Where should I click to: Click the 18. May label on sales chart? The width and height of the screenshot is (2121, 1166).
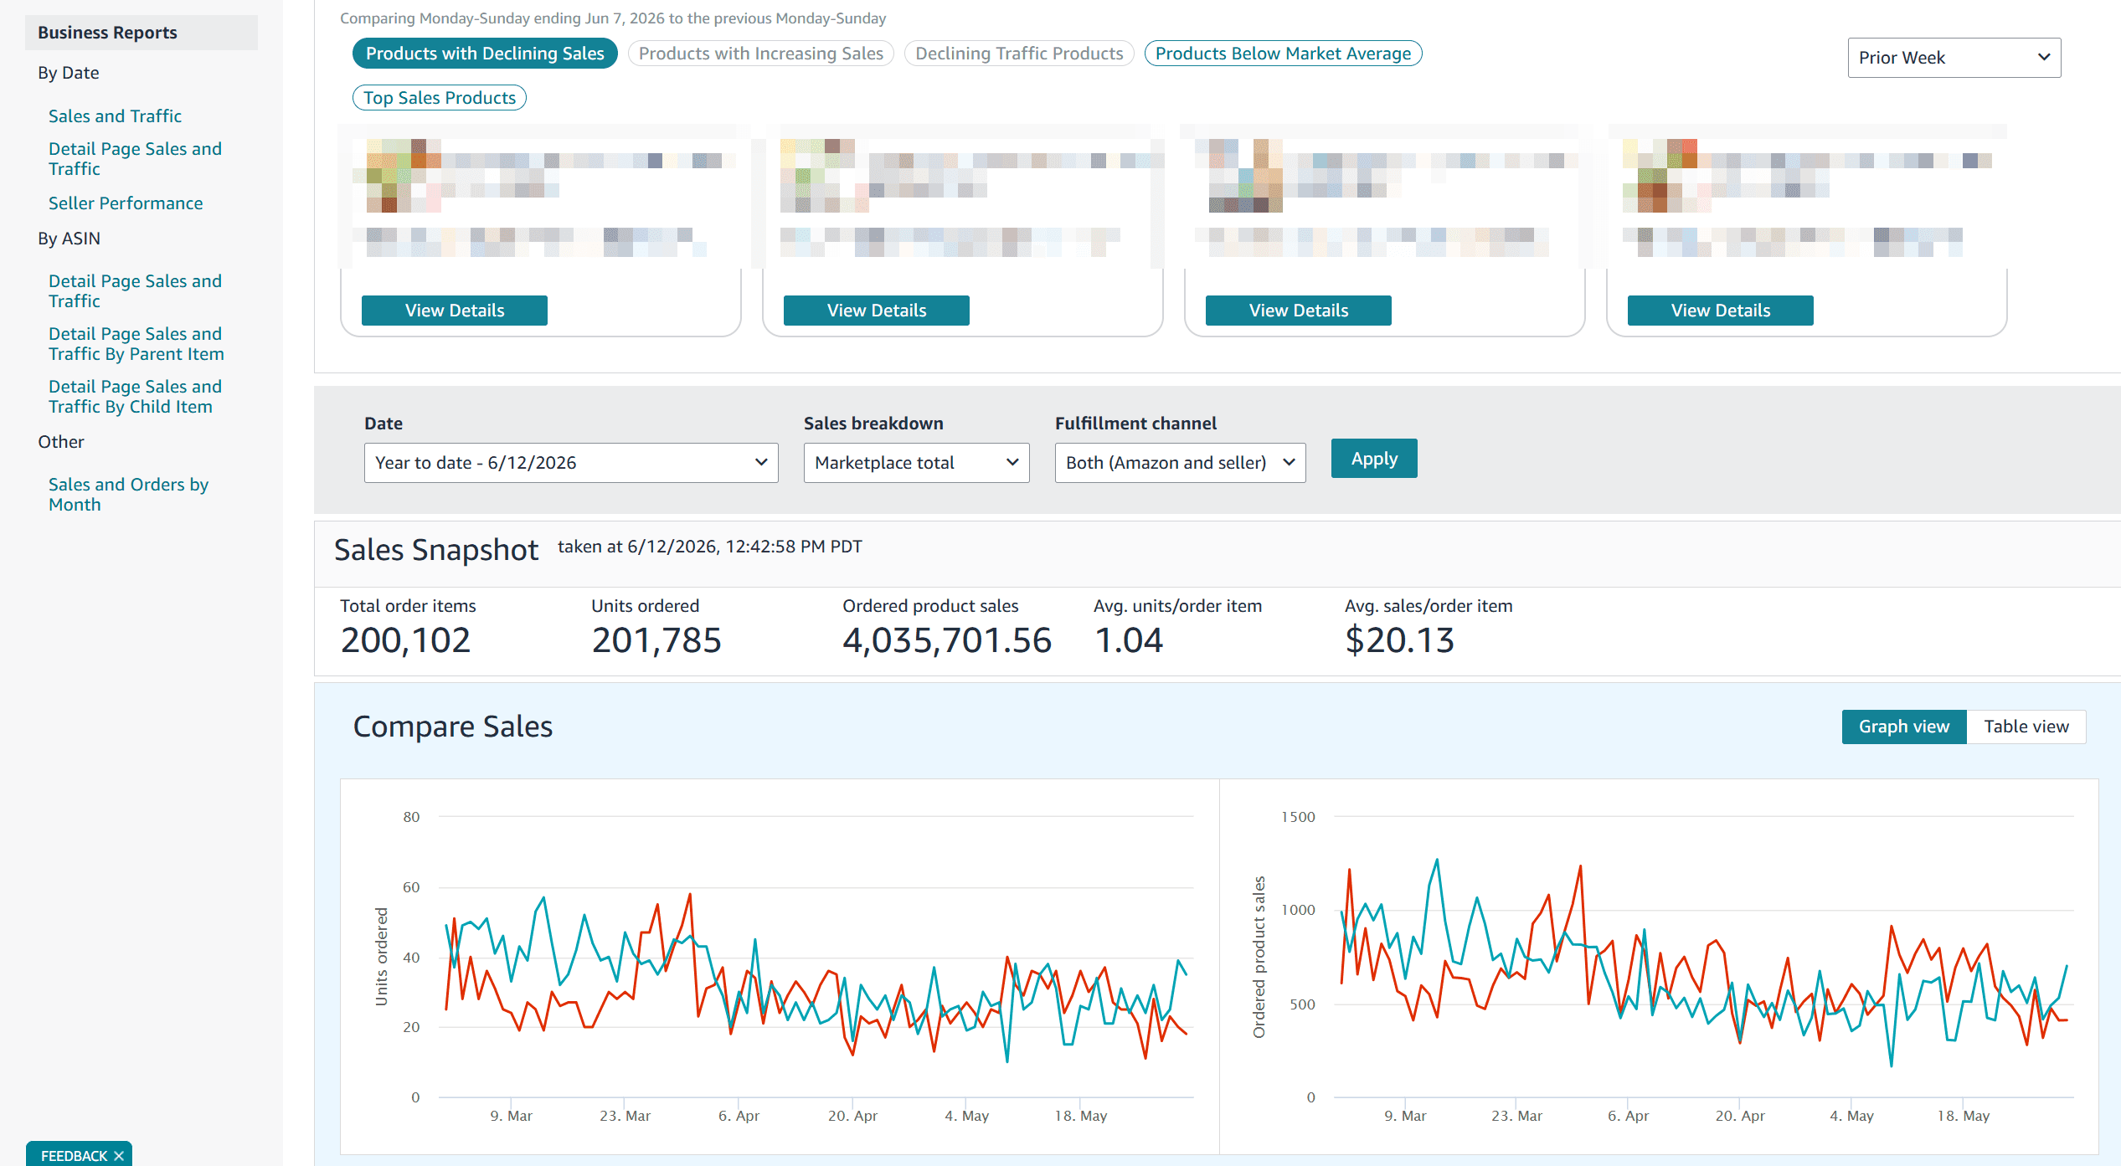tap(1963, 1116)
